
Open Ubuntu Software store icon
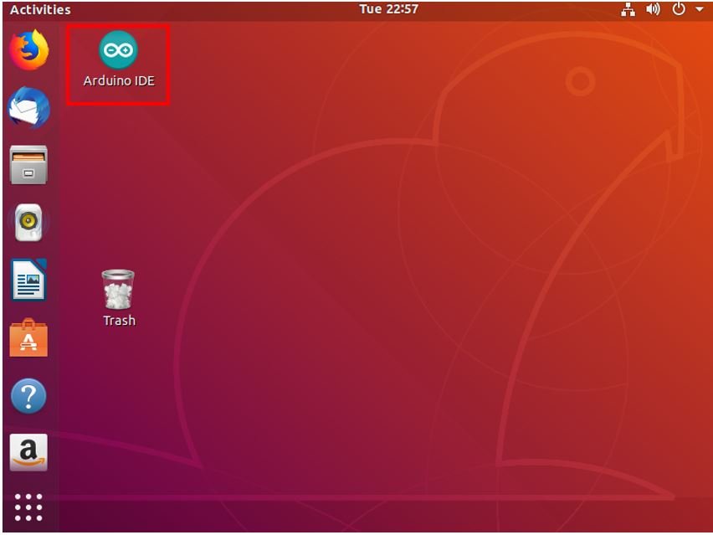(x=28, y=337)
